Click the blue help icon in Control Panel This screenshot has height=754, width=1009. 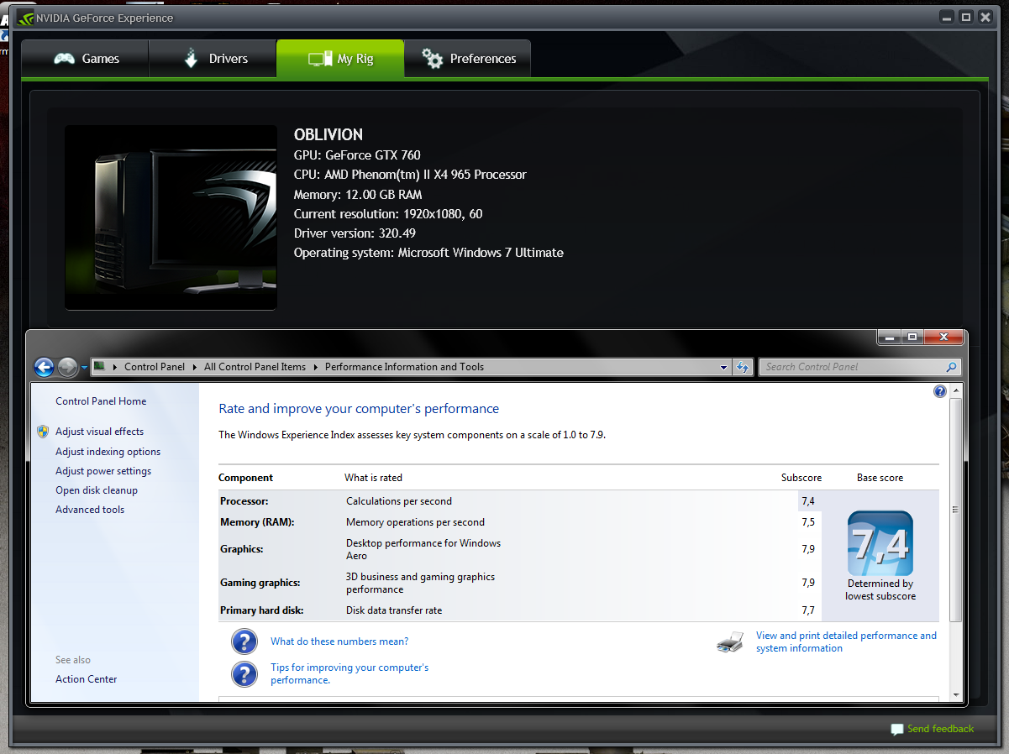tap(940, 391)
